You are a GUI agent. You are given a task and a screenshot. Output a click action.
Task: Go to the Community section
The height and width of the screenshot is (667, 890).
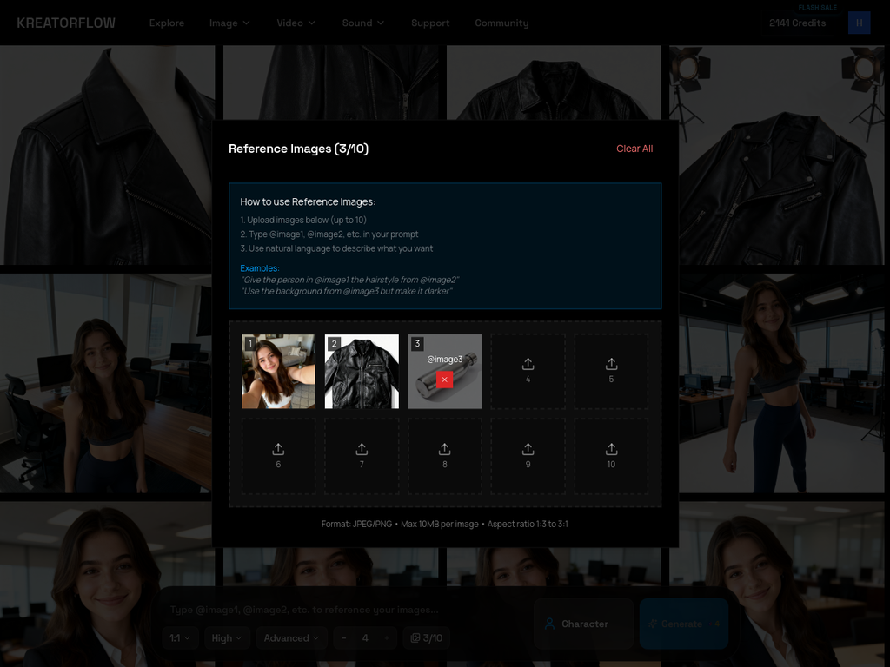click(x=501, y=23)
